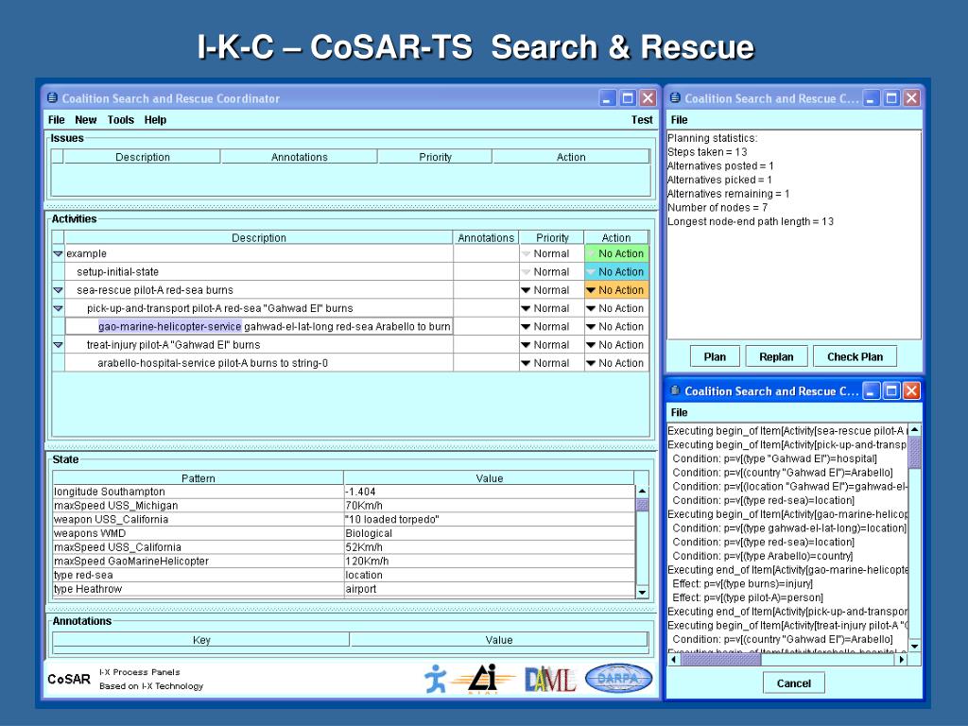Open Action dropdown for treat-injury row
This screenshot has width=968, height=726.
tap(616, 345)
